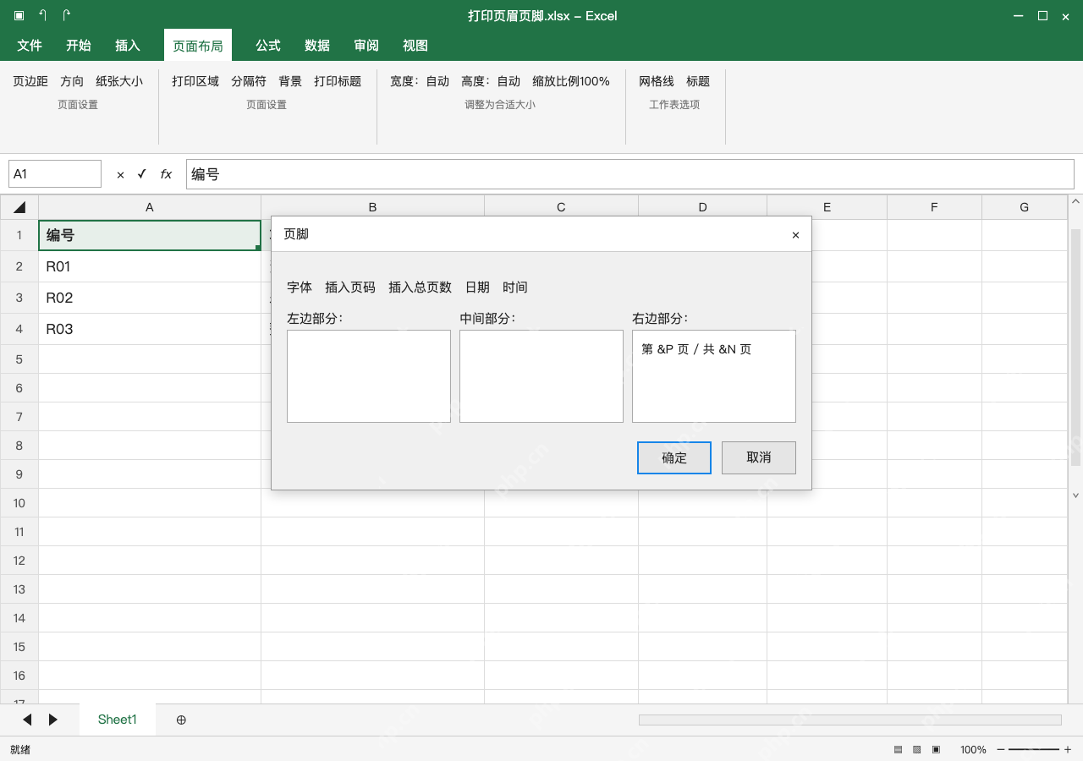Select the third framed view-mode icon in status bar

937,749
